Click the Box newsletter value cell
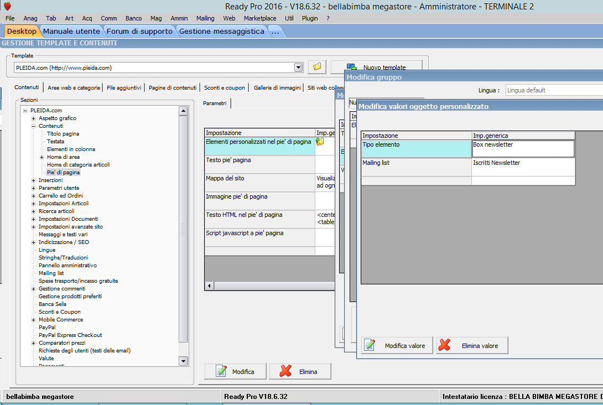Viewport: 603px width, 405px height. [x=523, y=149]
